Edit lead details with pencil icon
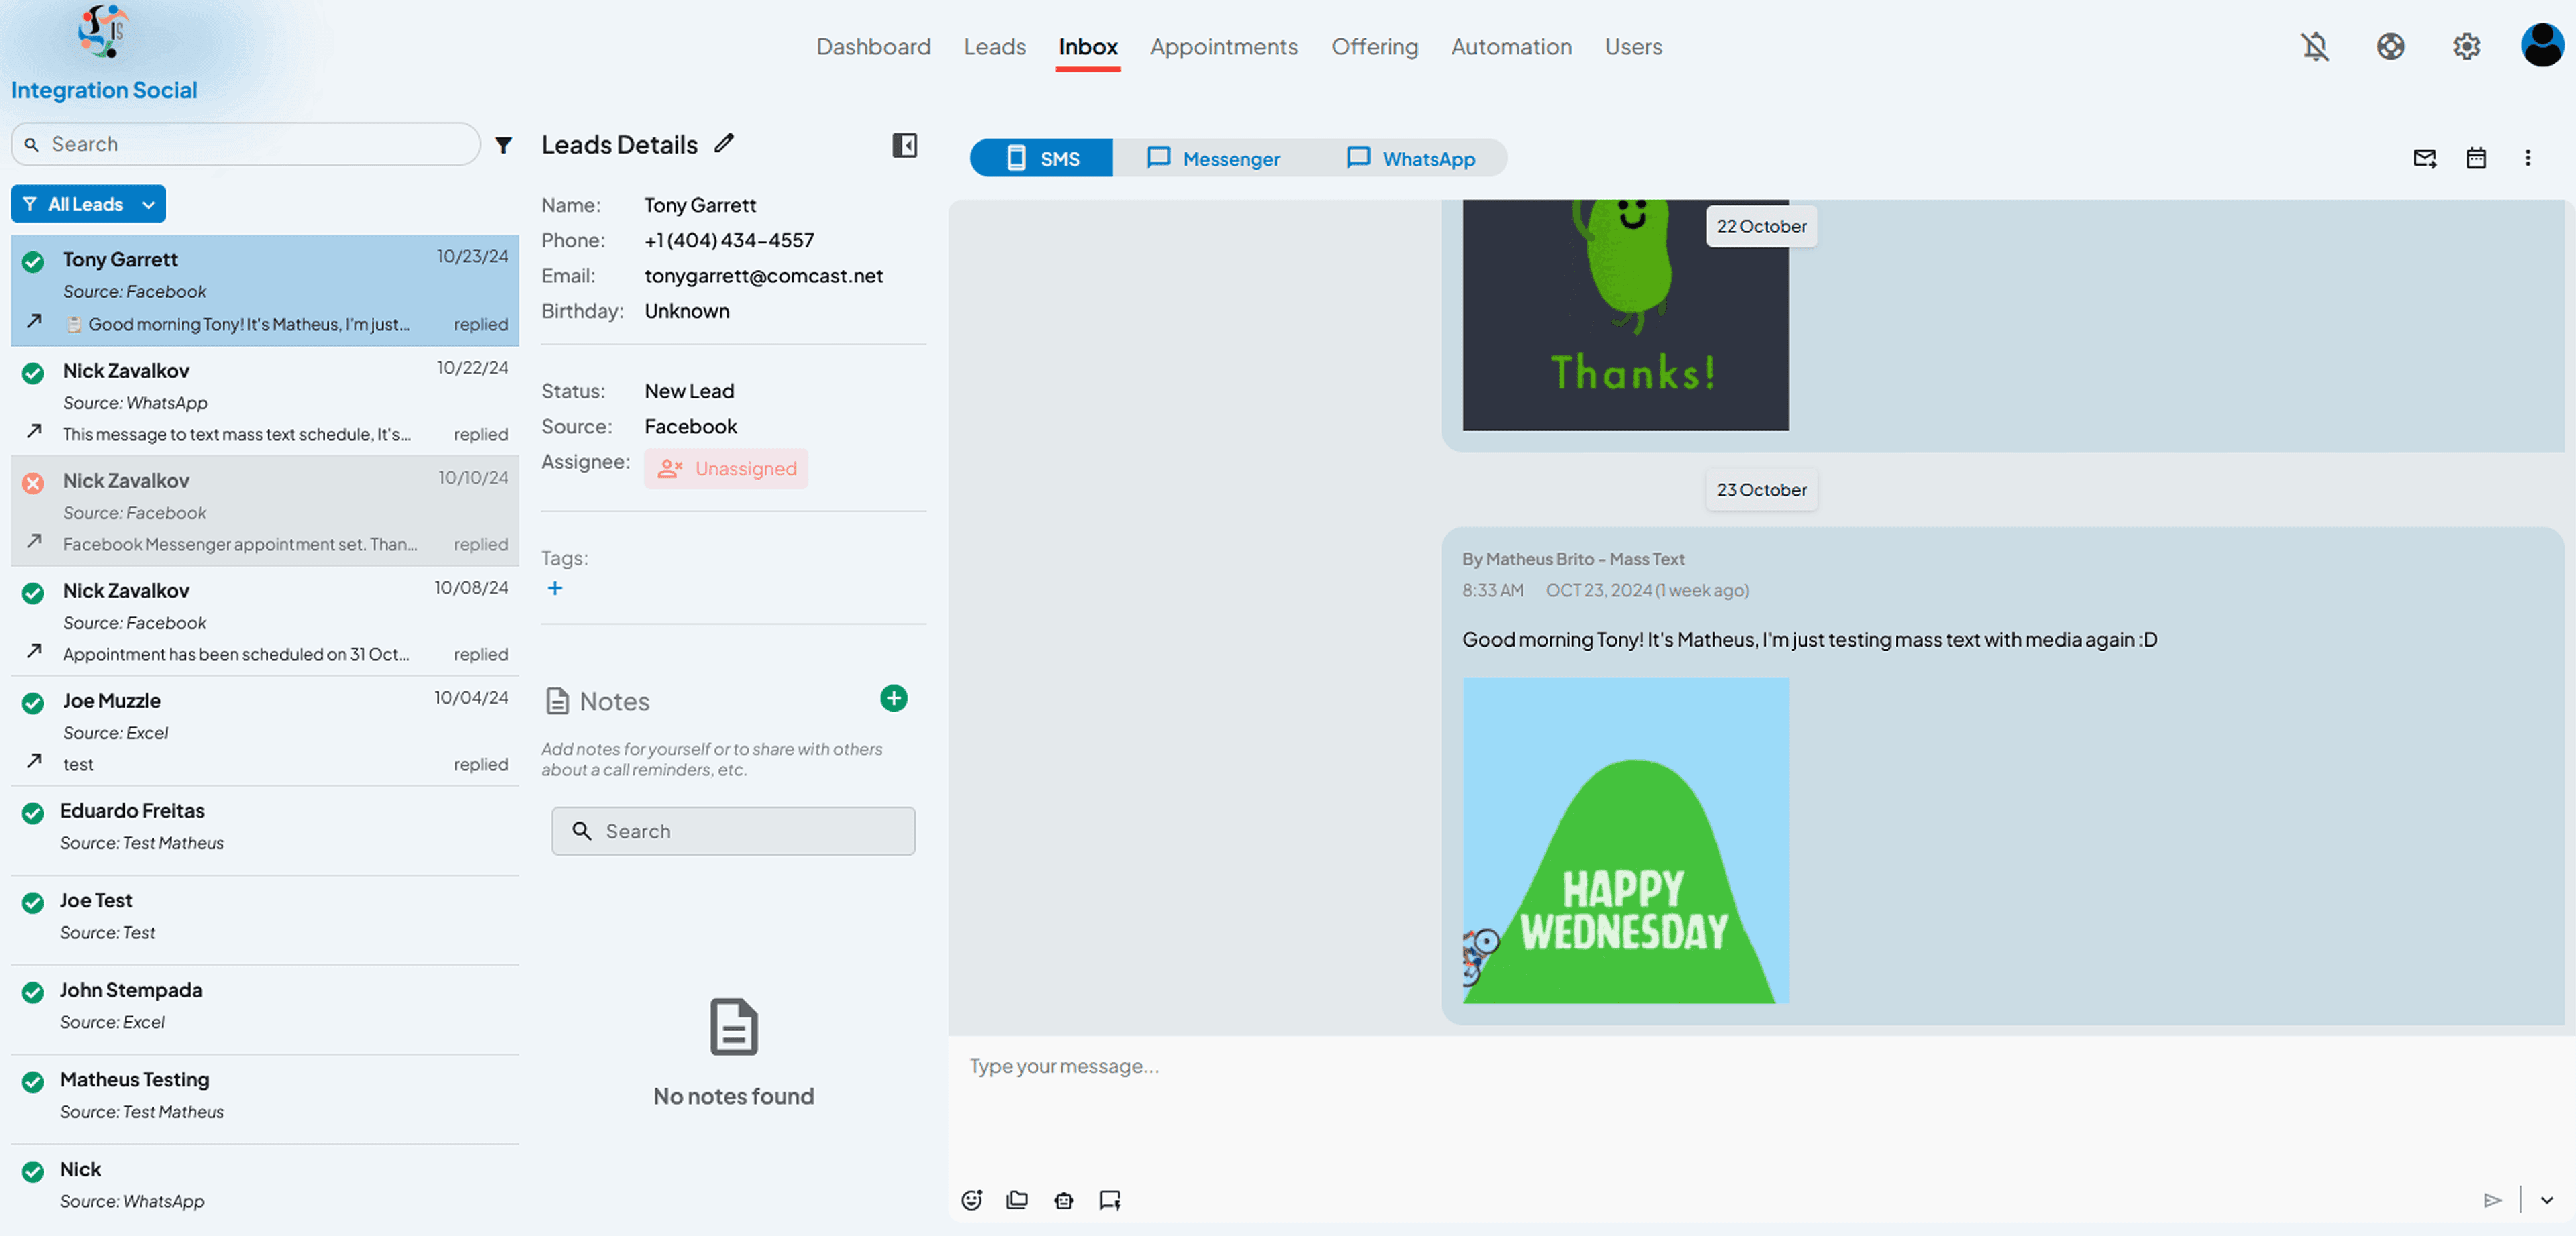 pyautogui.click(x=724, y=144)
